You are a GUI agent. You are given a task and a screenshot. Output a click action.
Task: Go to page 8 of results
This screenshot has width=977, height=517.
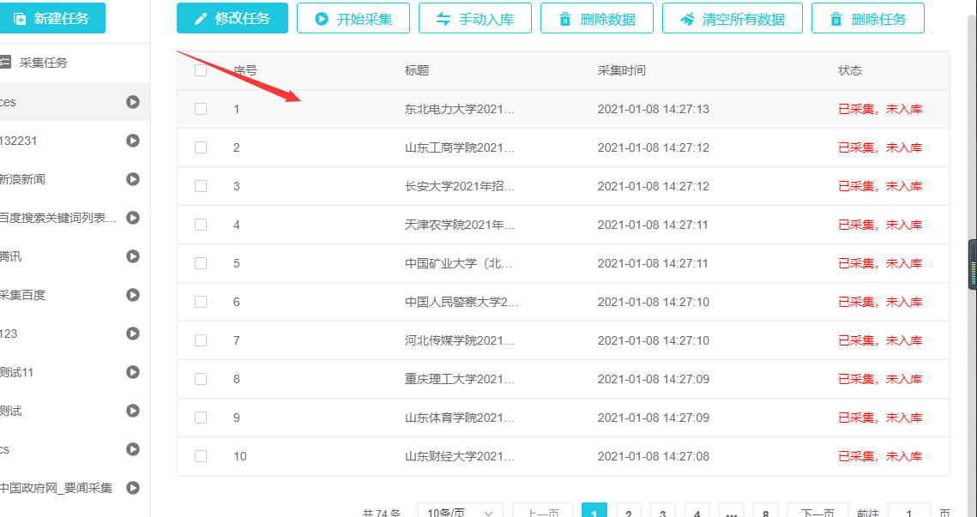coord(766,511)
